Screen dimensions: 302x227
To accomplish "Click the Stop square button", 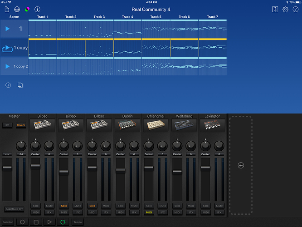I will [36, 222].
